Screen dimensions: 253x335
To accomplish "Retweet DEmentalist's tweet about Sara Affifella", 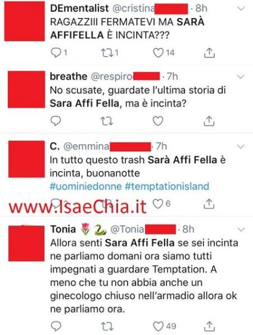I will (107, 53).
